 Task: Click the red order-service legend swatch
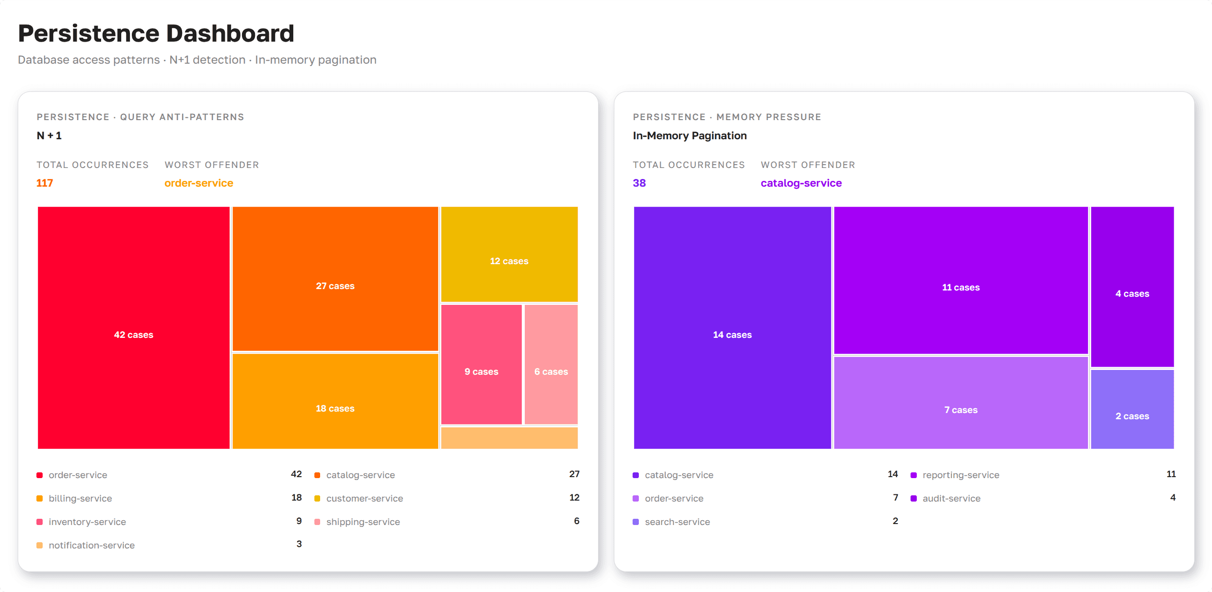pyautogui.click(x=40, y=475)
